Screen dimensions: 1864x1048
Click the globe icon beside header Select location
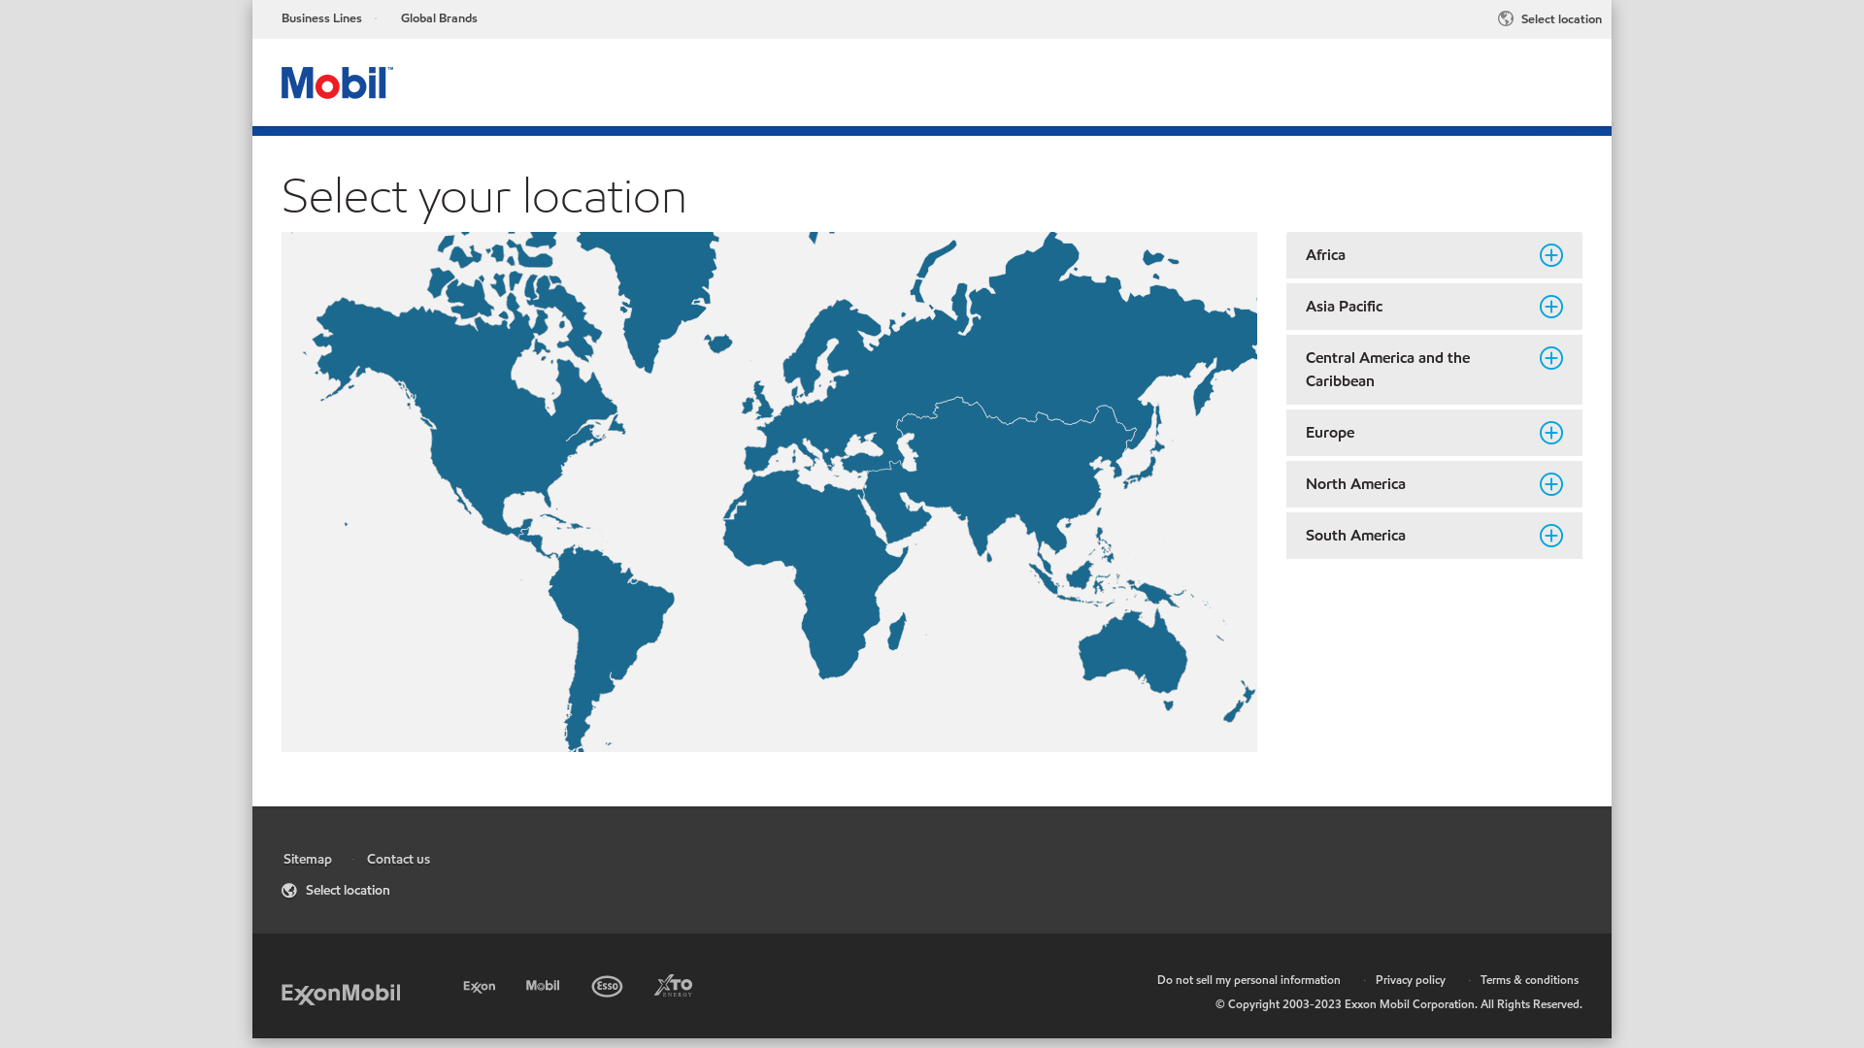[x=1506, y=18]
